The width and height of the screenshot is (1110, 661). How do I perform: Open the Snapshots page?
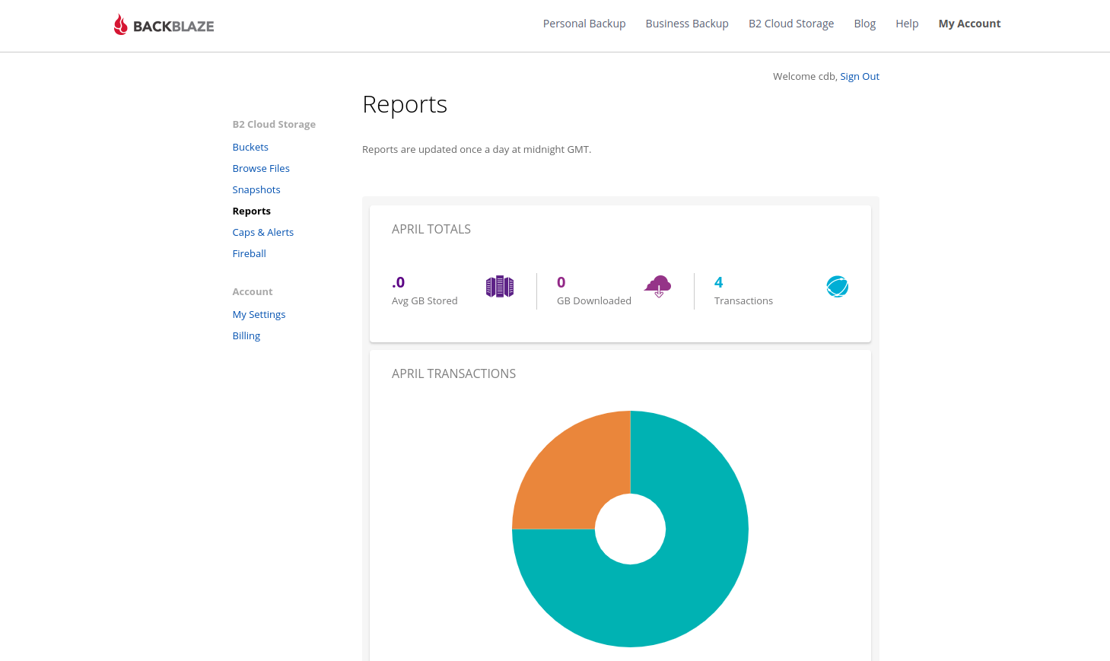point(256,189)
